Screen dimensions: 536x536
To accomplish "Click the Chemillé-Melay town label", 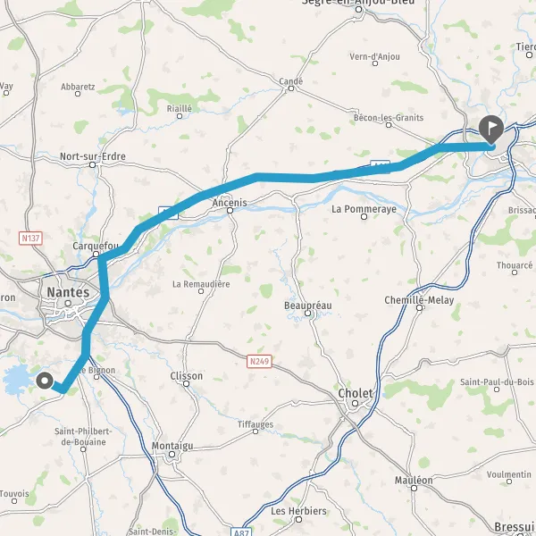I will (x=419, y=300).
